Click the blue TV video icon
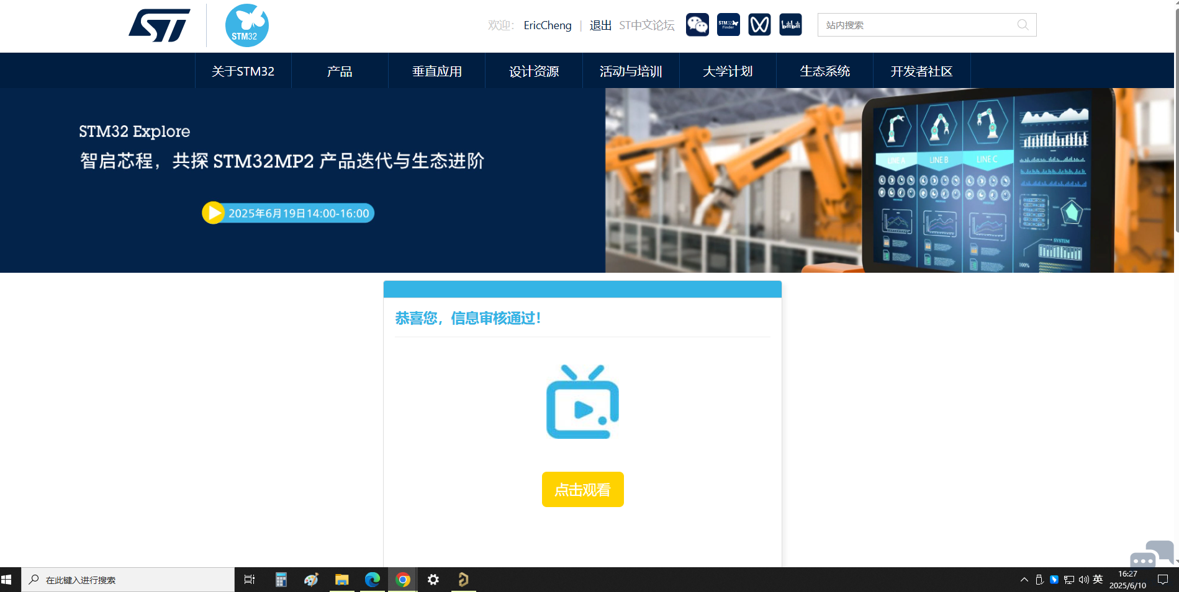This screenshot has height=592, width=1179. (582, 402)
